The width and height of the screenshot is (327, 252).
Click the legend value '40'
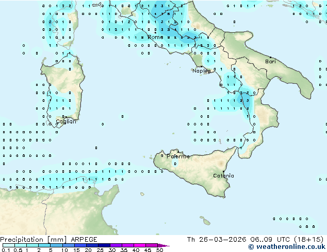click(x=136, y=250)
